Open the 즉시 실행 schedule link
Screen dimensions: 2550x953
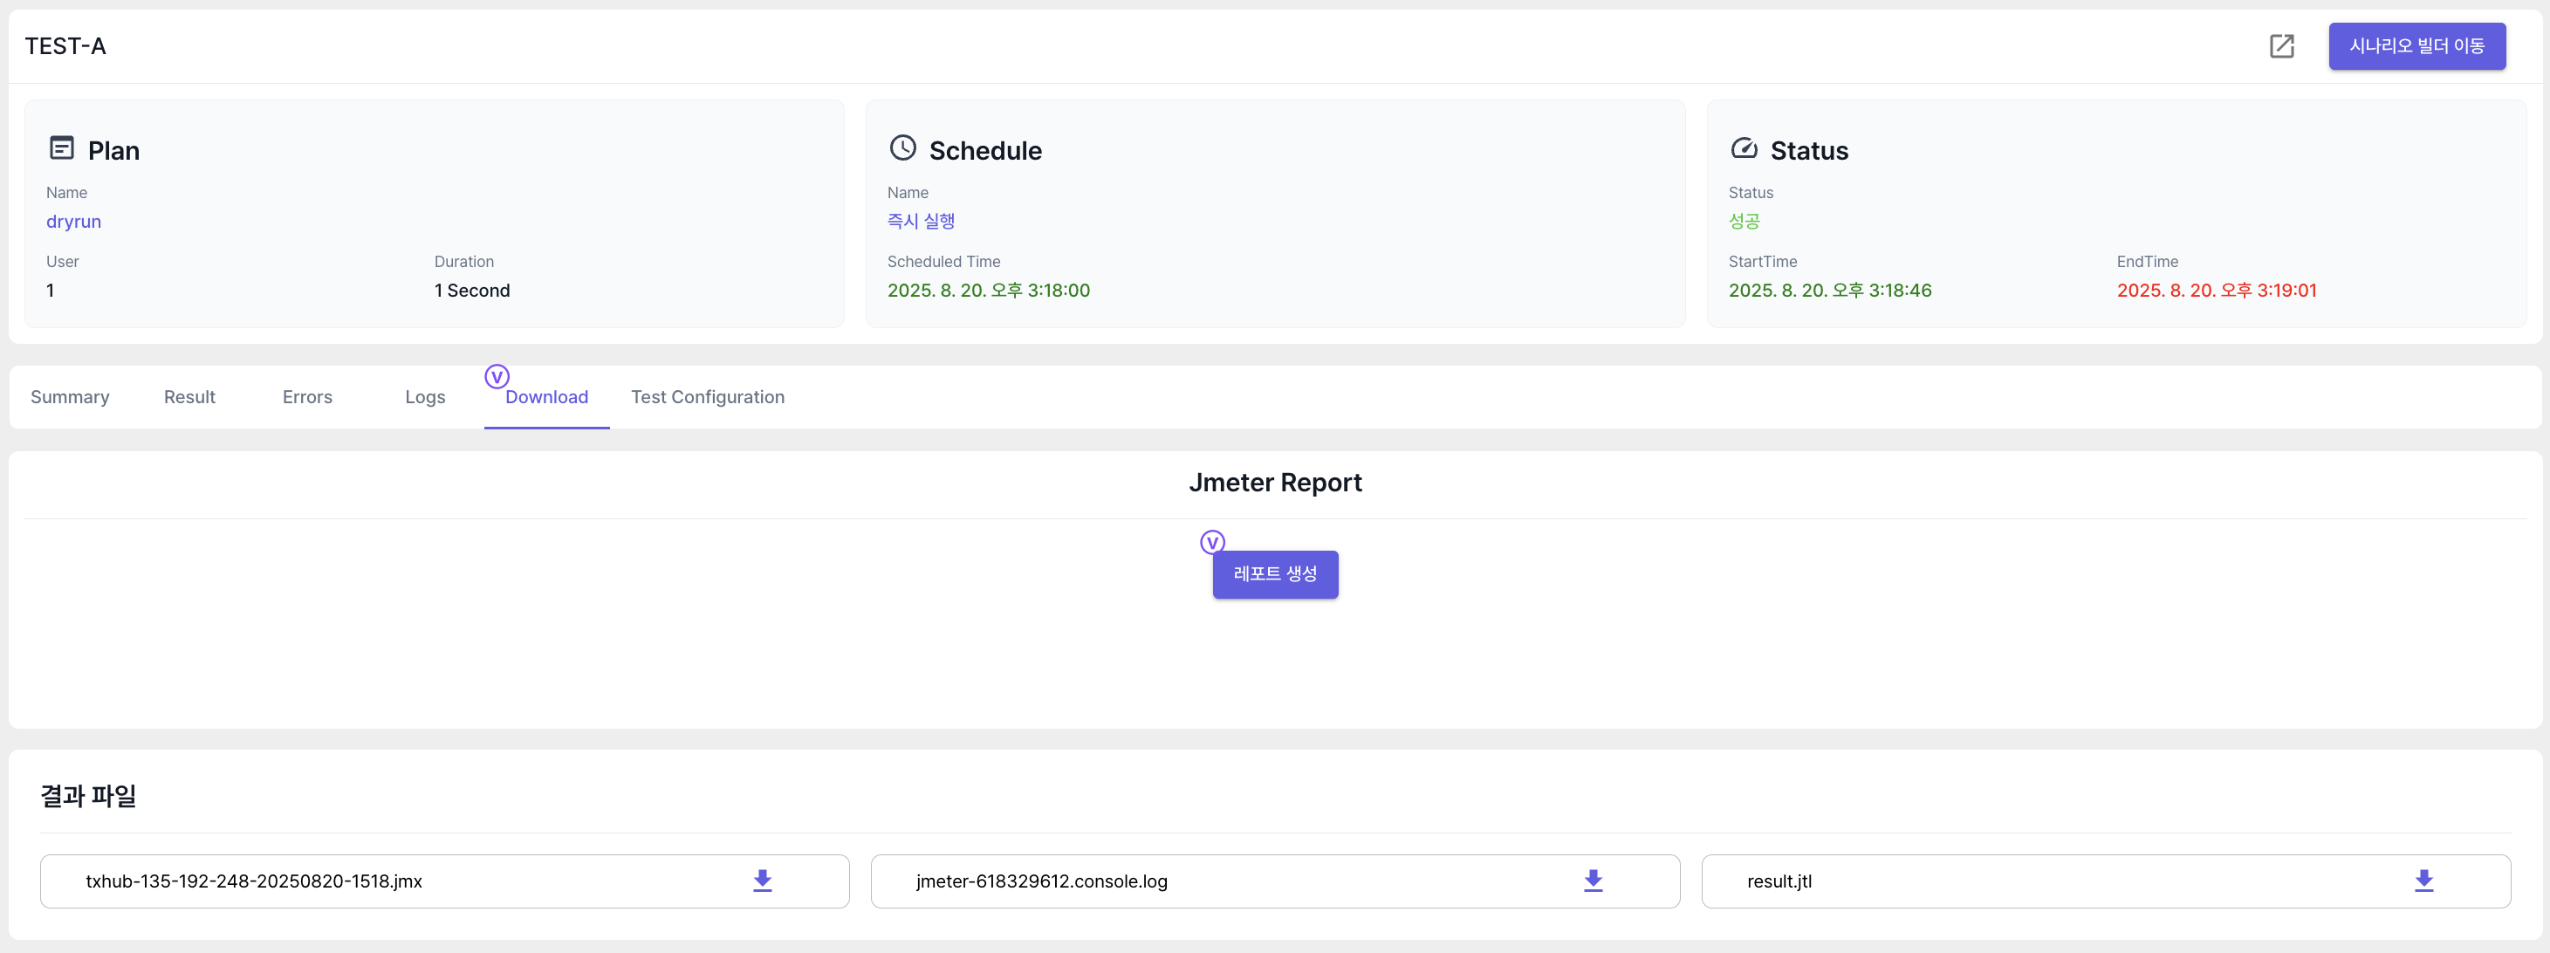[x=920, y=222]
